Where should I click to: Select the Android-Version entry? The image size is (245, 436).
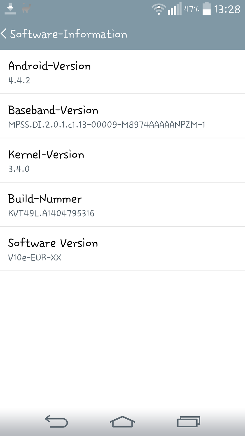coord(122,72)
